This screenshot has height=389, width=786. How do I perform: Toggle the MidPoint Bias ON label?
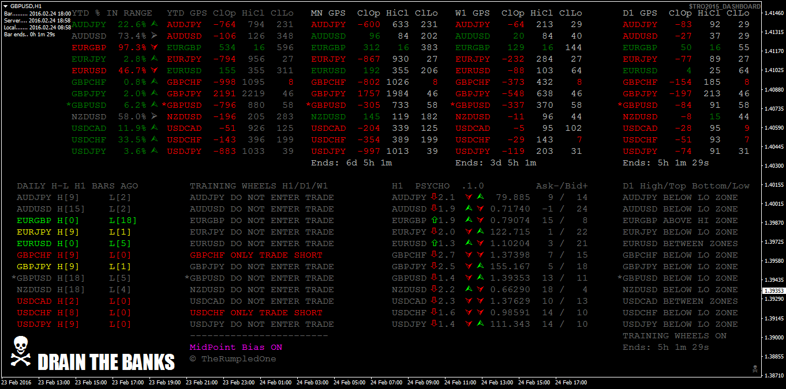[x=236, y=348]
